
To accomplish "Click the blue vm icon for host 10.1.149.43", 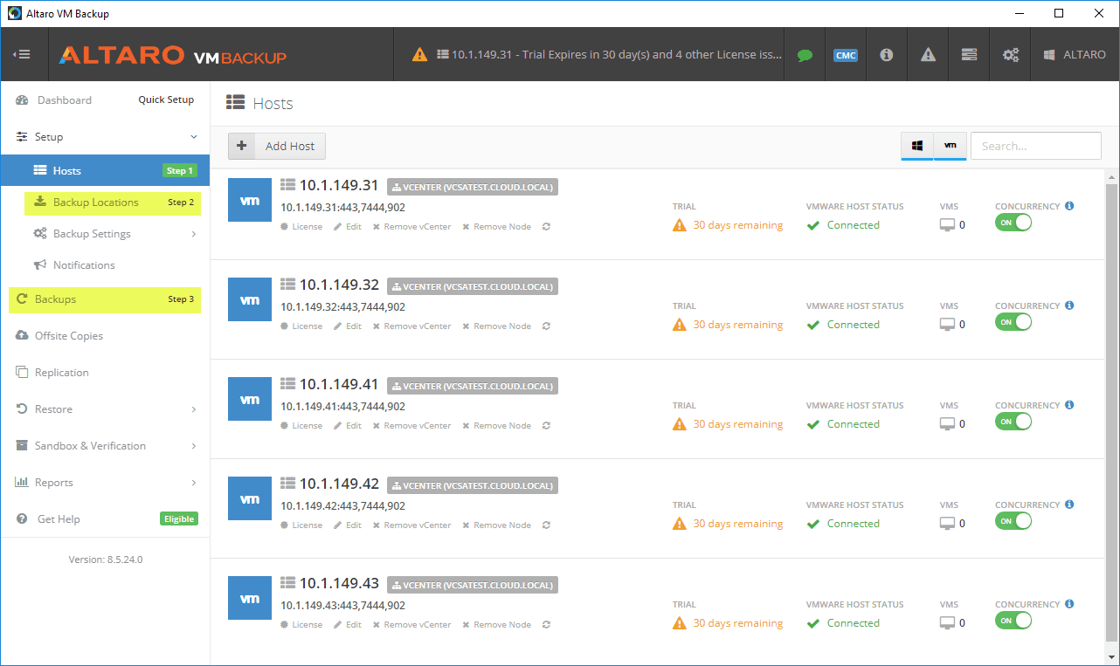I will [x=250, y=598].
